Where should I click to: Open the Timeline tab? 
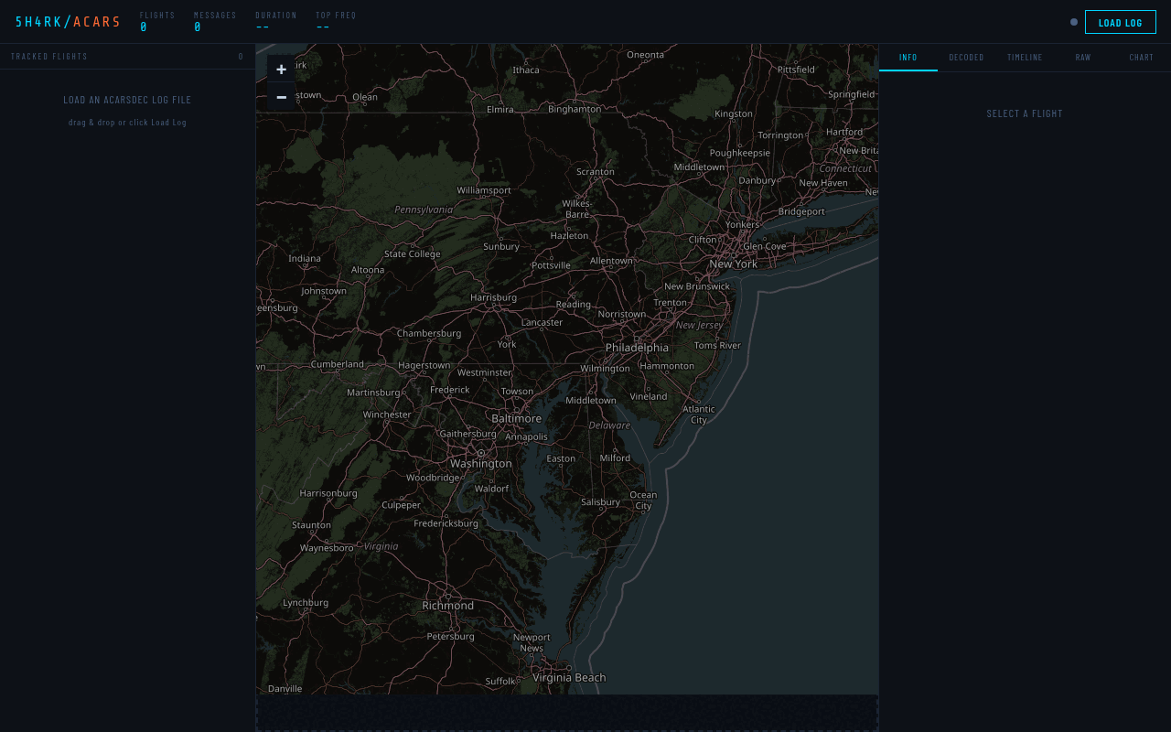pos(1025,57)
